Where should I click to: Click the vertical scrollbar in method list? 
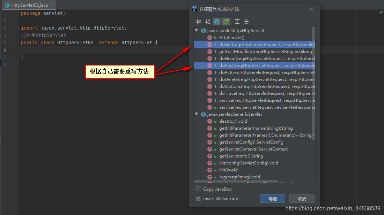pyautogui.click(x=313, y=84)
